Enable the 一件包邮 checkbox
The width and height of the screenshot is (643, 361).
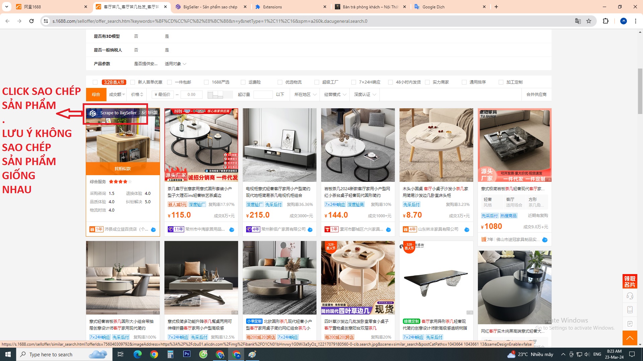coord(169,82)
